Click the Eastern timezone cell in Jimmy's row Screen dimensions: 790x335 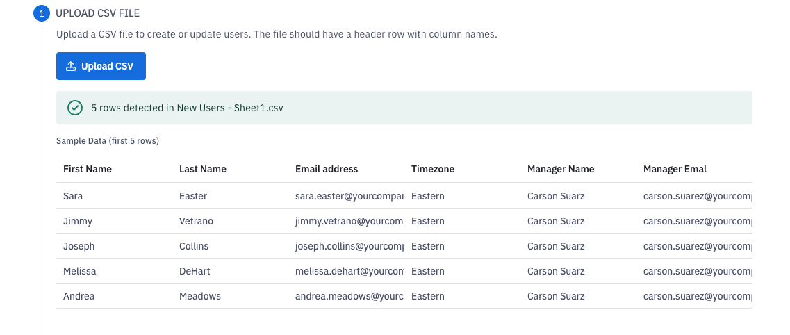tap(428, 221)
